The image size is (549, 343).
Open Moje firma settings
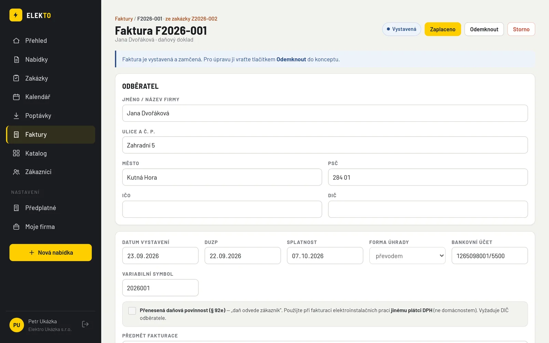[x=50, y=227]
